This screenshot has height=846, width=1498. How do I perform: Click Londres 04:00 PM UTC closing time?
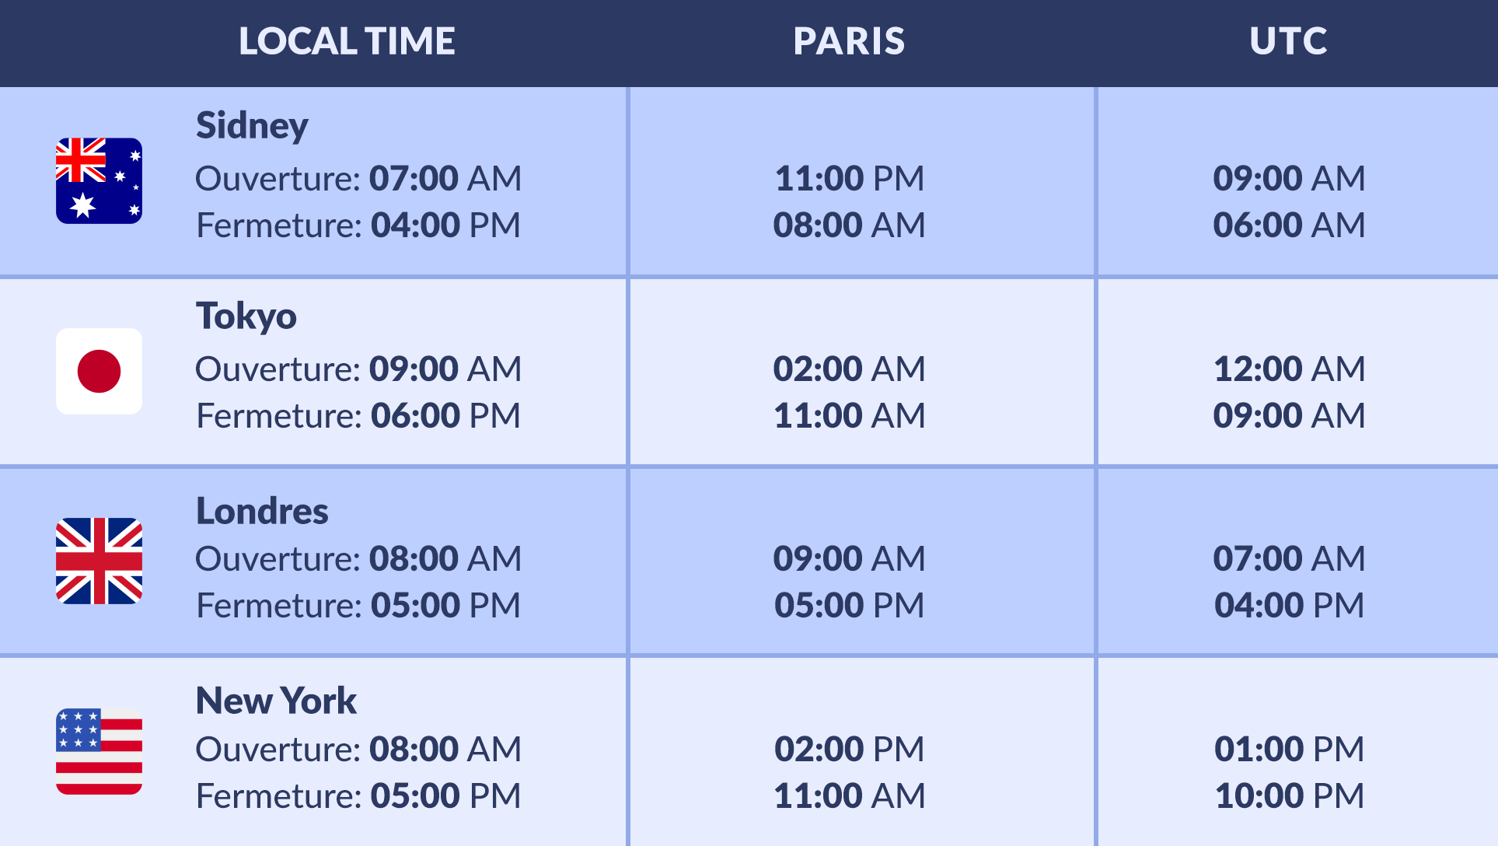point(1288,606)
